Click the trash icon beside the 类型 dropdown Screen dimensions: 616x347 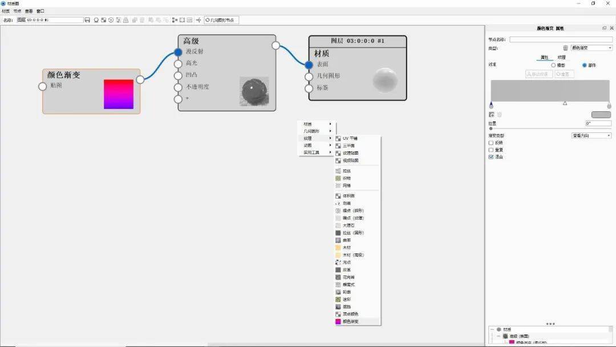(x=565, y=48)
